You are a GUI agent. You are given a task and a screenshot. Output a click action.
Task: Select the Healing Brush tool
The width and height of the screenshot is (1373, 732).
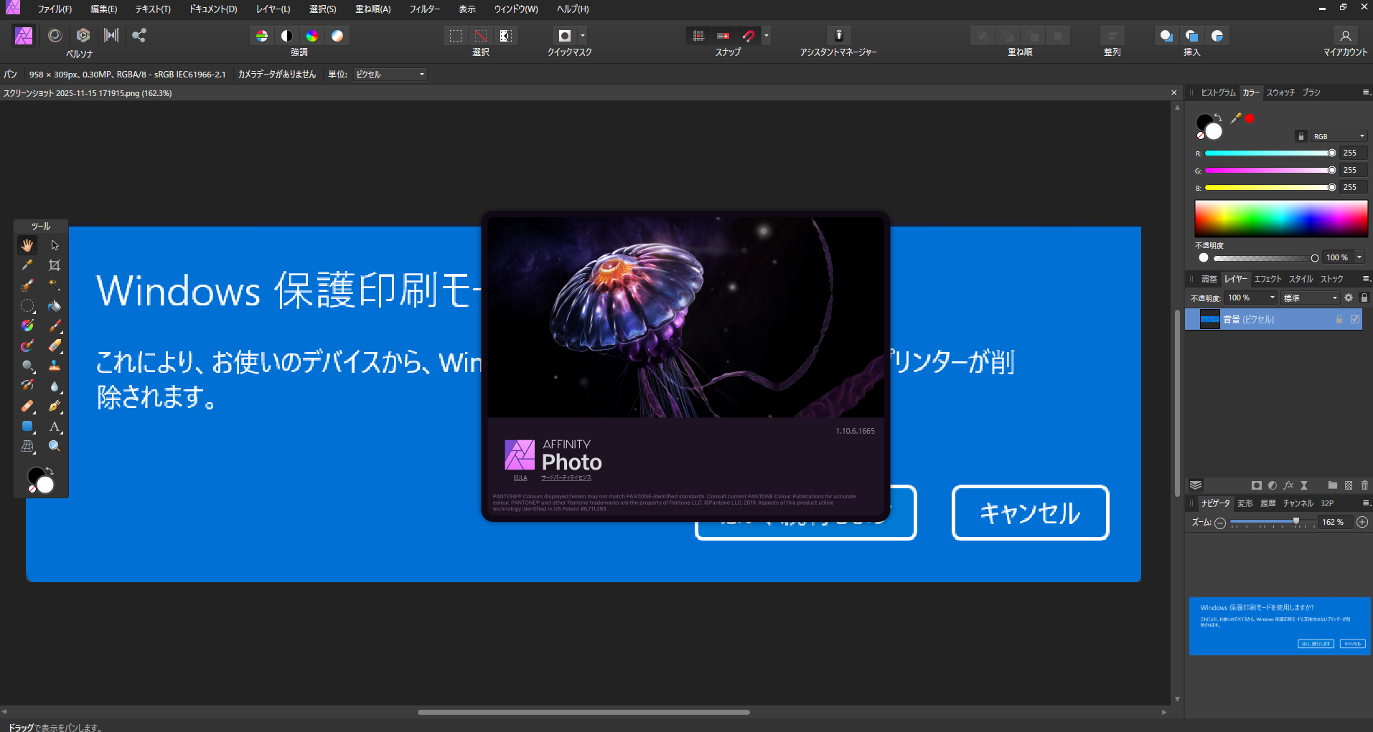pyautogui.click(x=27, y=406)
